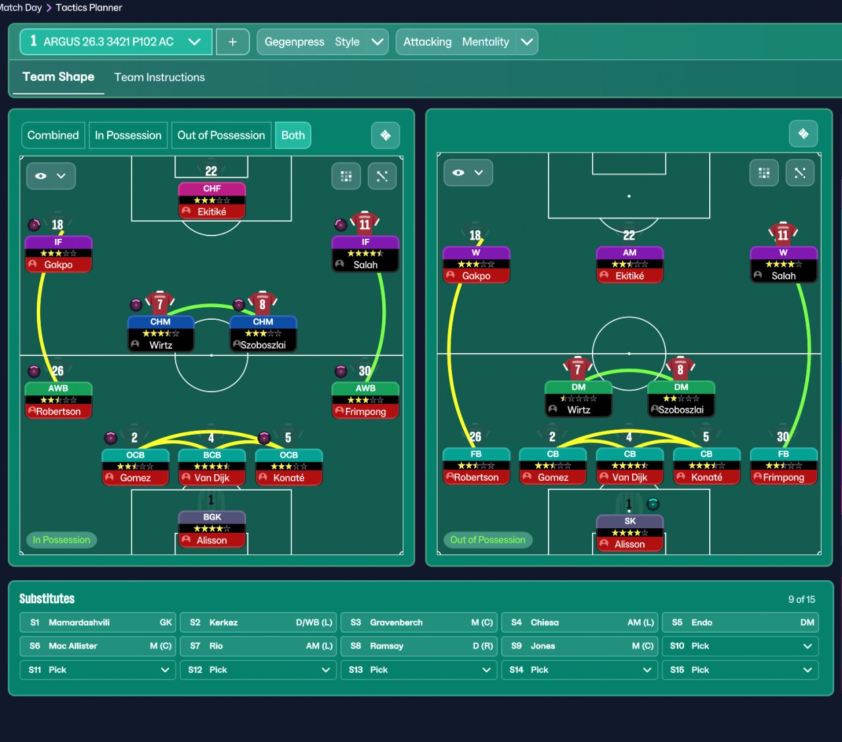Screen dimensions: 842x742
Task: Select Salah's W role card
Action: (x=783, y=264)
